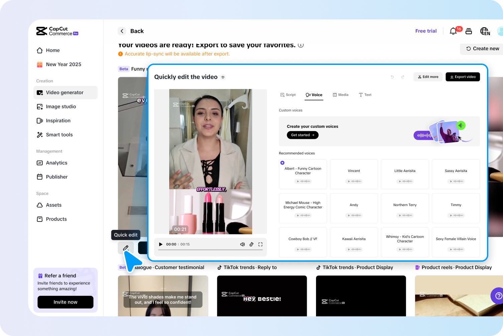Preview the Cowboy Bob // VF voice sample

pyautogui.click(x=303, y=249)
